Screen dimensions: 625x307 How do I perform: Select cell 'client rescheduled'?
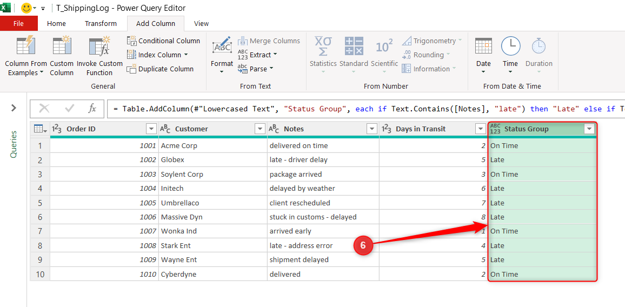click(x=323, y=203)
